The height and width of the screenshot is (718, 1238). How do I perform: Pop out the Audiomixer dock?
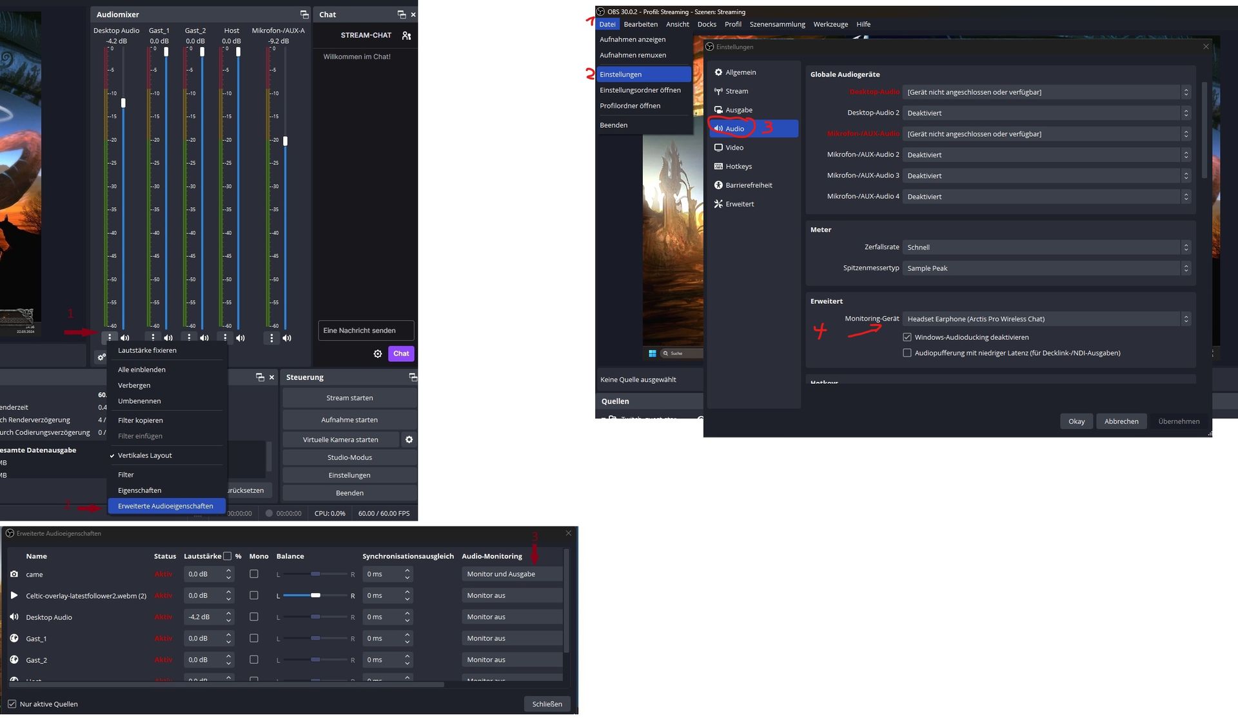[304, 15]
